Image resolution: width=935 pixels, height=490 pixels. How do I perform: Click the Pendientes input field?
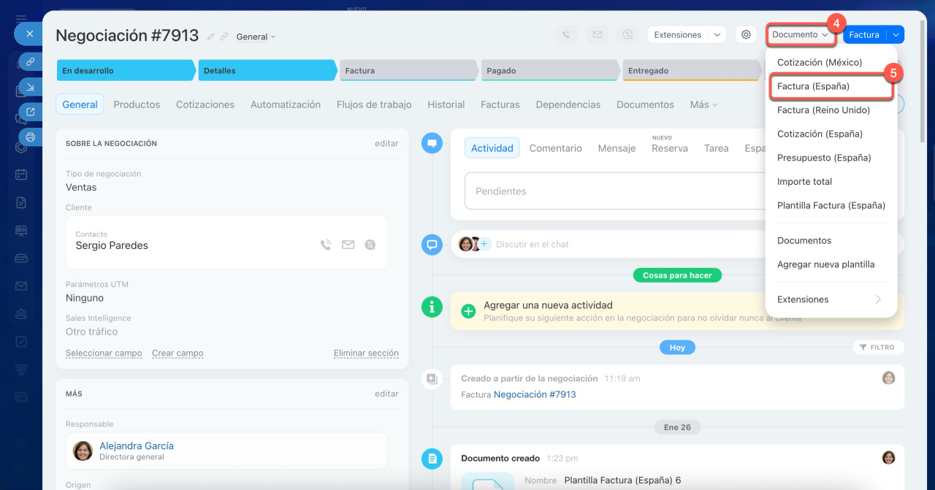614,191
